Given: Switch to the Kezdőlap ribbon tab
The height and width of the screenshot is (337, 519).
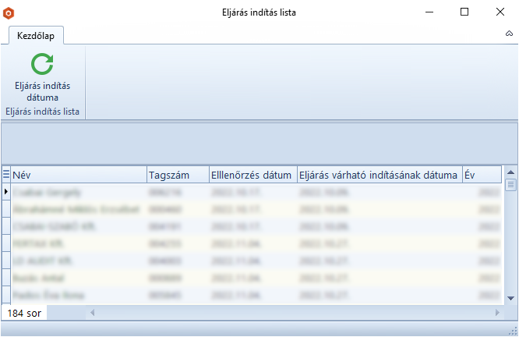Looking at the screenshot, I should (36, 35).
